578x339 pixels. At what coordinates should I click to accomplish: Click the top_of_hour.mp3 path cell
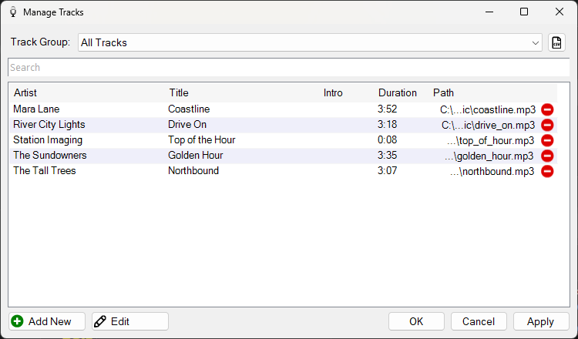tap(491, 141)
